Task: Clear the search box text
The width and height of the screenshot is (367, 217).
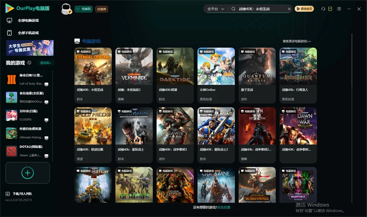Action: click(289, 9)
